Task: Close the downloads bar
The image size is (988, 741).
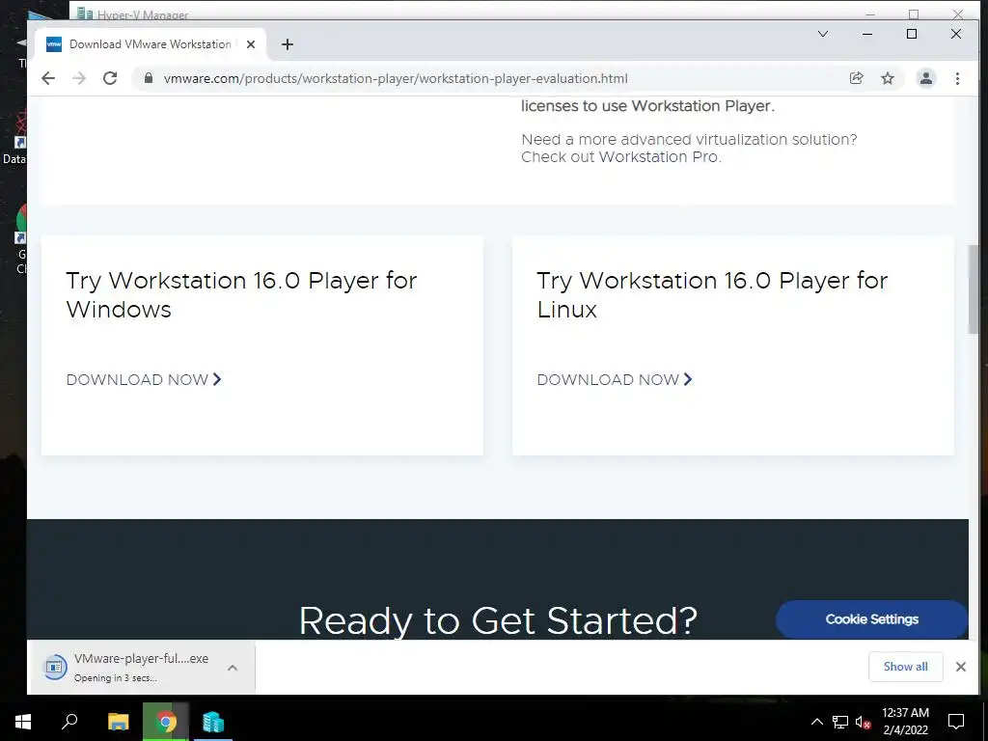Action: coord(960,667)
